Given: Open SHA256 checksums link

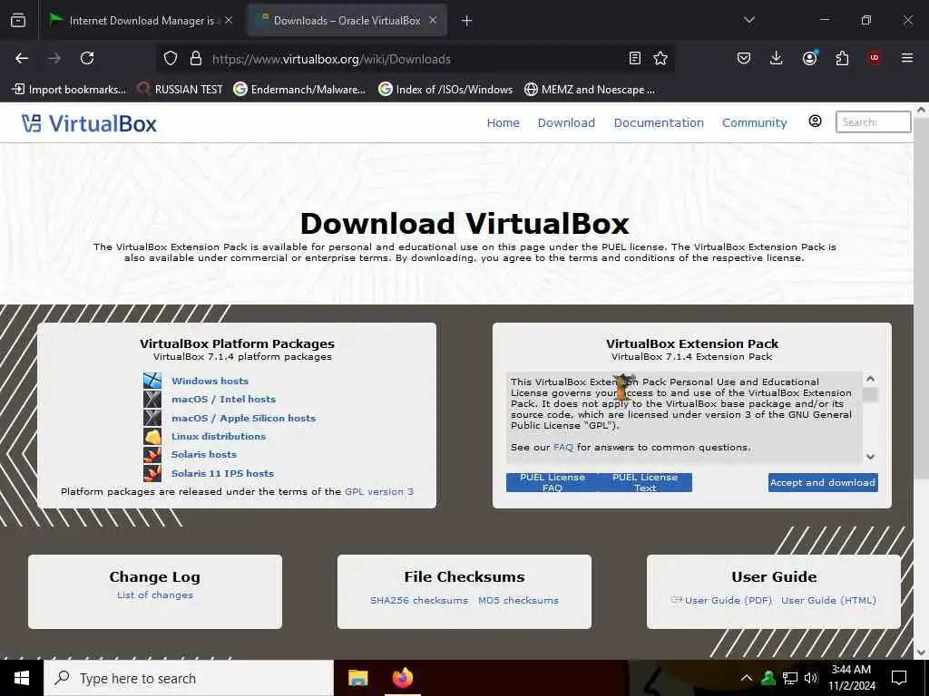Looking at the screenshot, I should pyautogui.click(x=419, y=600).
